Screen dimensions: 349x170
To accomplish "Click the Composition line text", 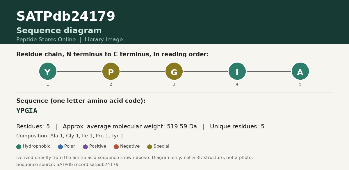I will tap(70, 136).
